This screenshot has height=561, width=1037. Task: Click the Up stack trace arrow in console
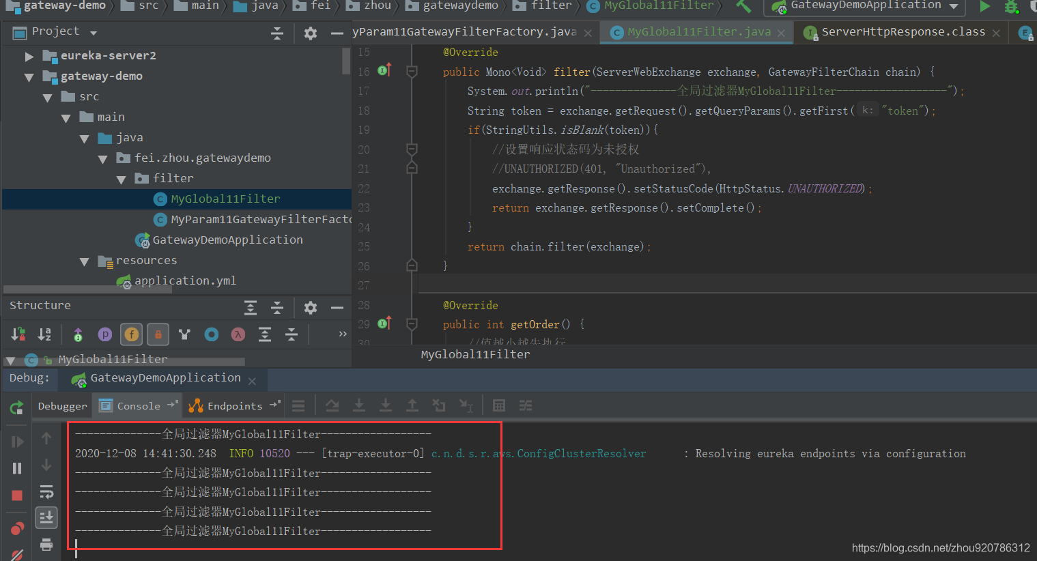(46, 438)
